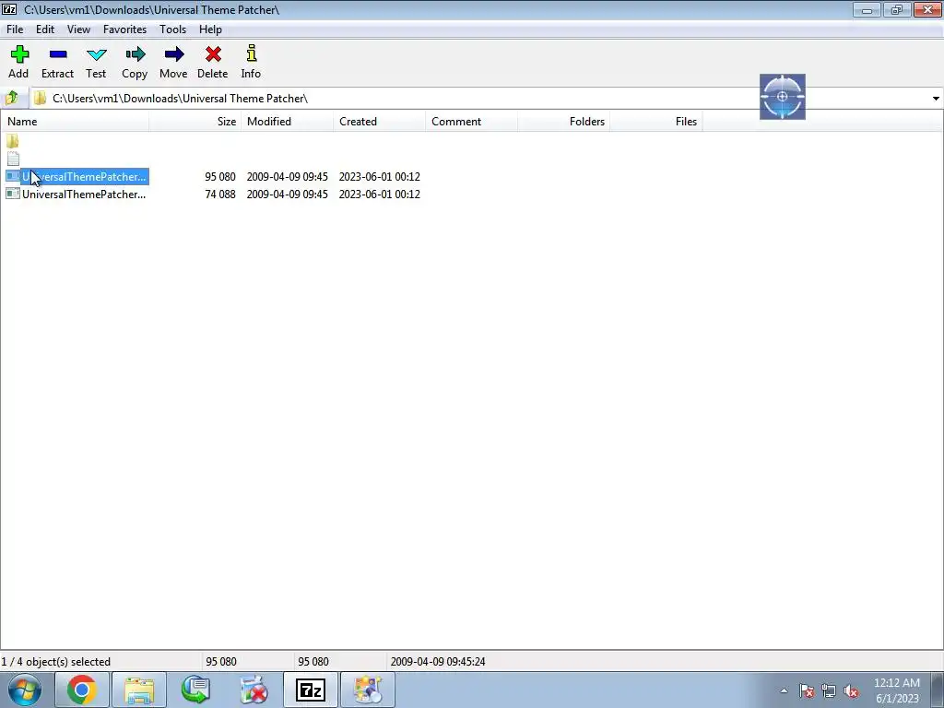Click the Copy arrow icon
This screenshot has height=708, width=944.
click(x=135, y=54)
